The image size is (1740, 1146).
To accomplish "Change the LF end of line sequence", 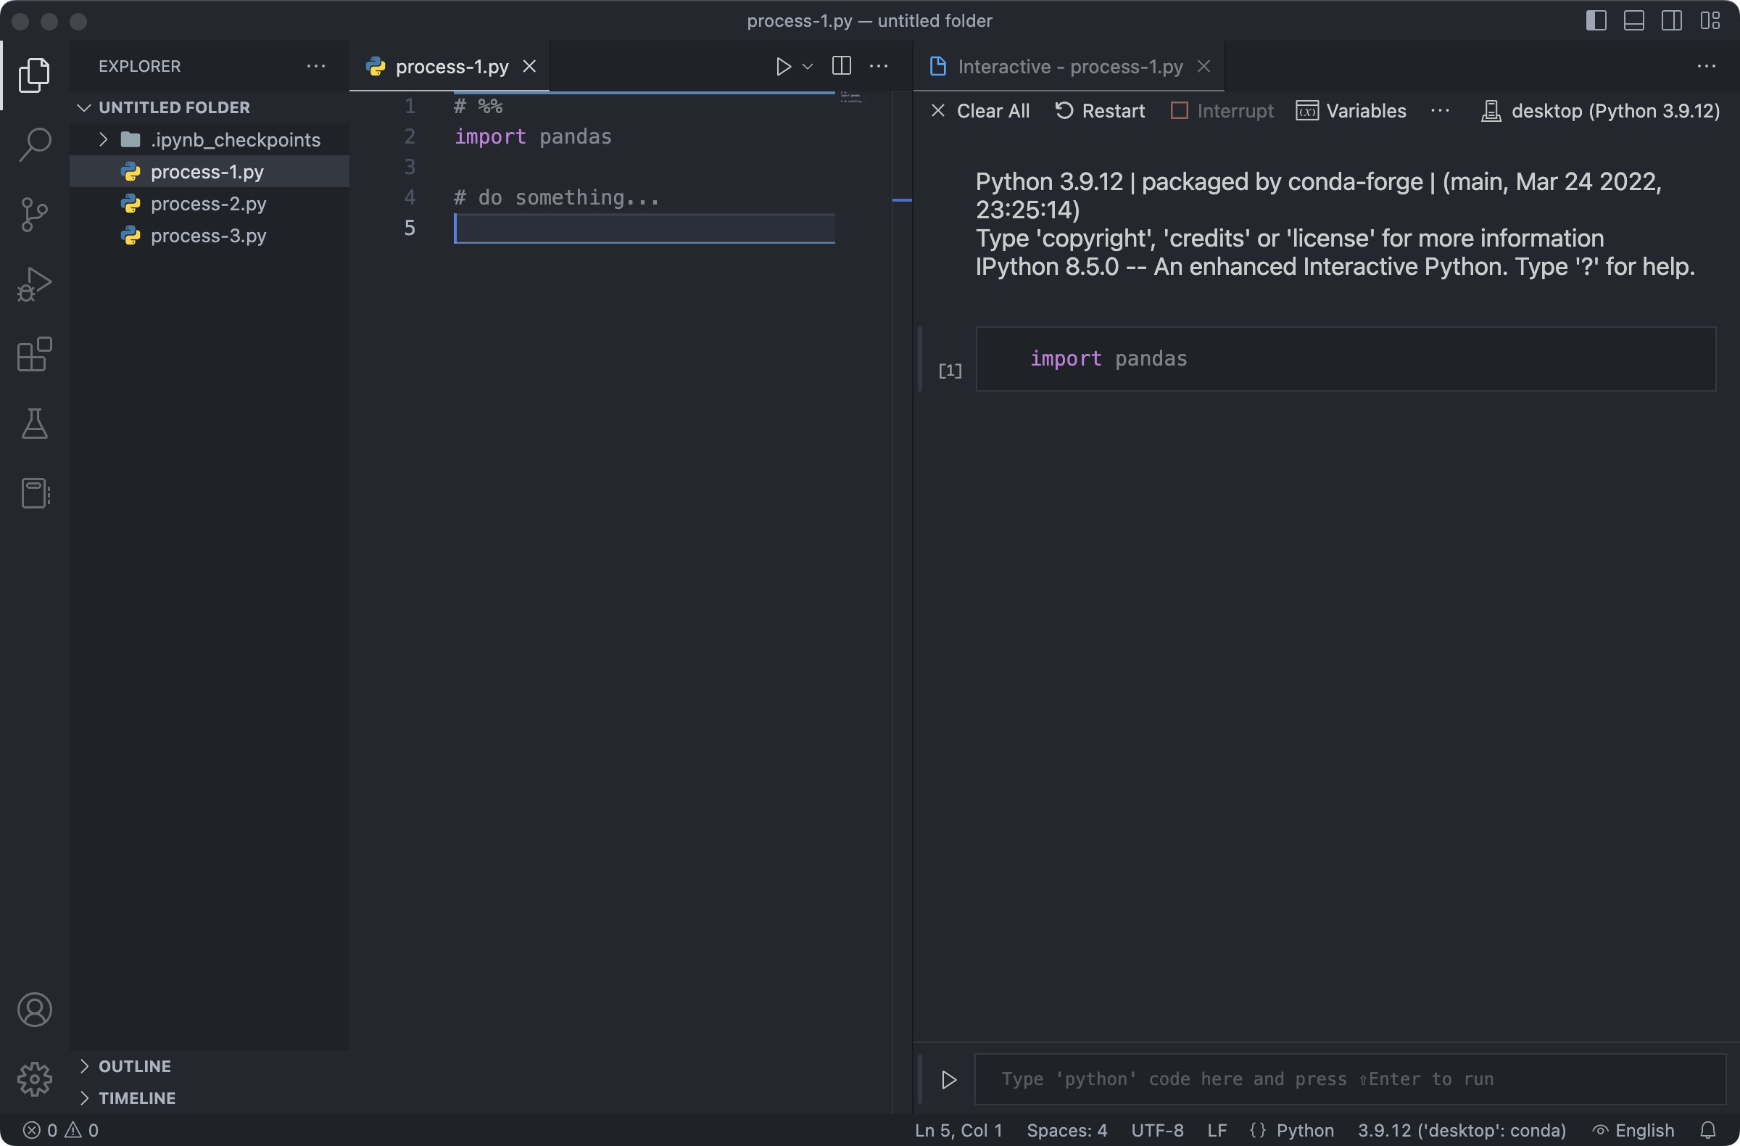I will (x=1217, y=1130).
